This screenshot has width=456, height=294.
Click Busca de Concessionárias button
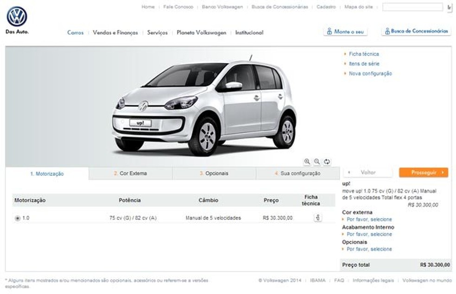(416, 31)
